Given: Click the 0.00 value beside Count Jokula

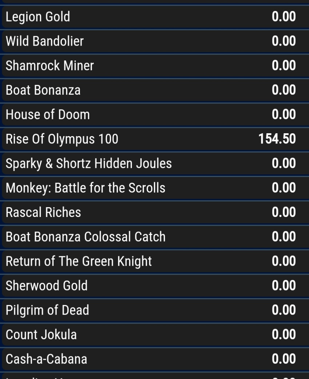Looking at the screenshot, I should coord(284,335).
